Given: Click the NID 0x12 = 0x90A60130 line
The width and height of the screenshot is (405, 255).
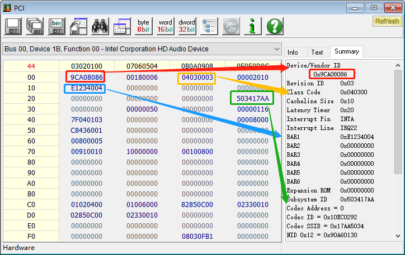Looking at the screenshot, I should pyautogui.click(x=322, y=235).
